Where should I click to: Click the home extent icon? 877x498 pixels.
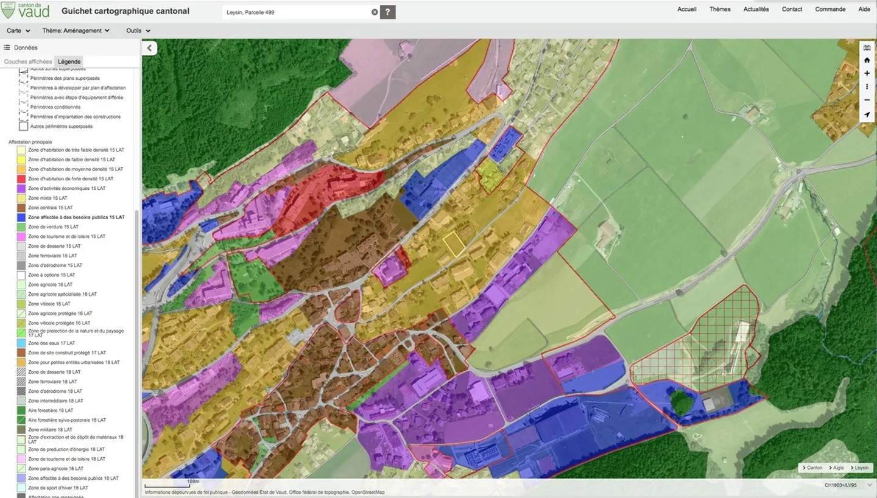pos(867,60)
